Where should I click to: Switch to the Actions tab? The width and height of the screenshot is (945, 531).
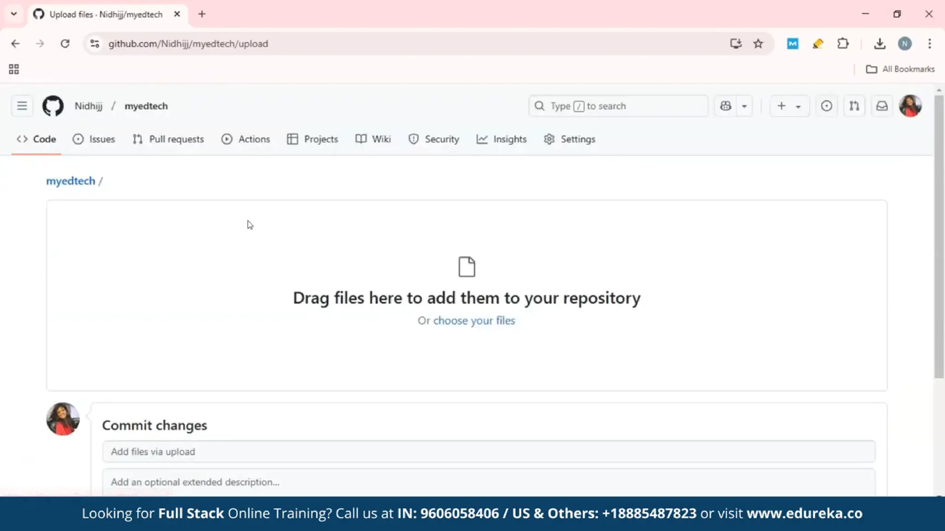pos(245,139)
